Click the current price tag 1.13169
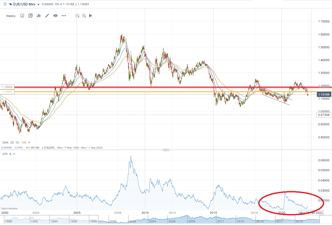Image resolution: width=332 pixels, height=225 pixels. [324, 94]
